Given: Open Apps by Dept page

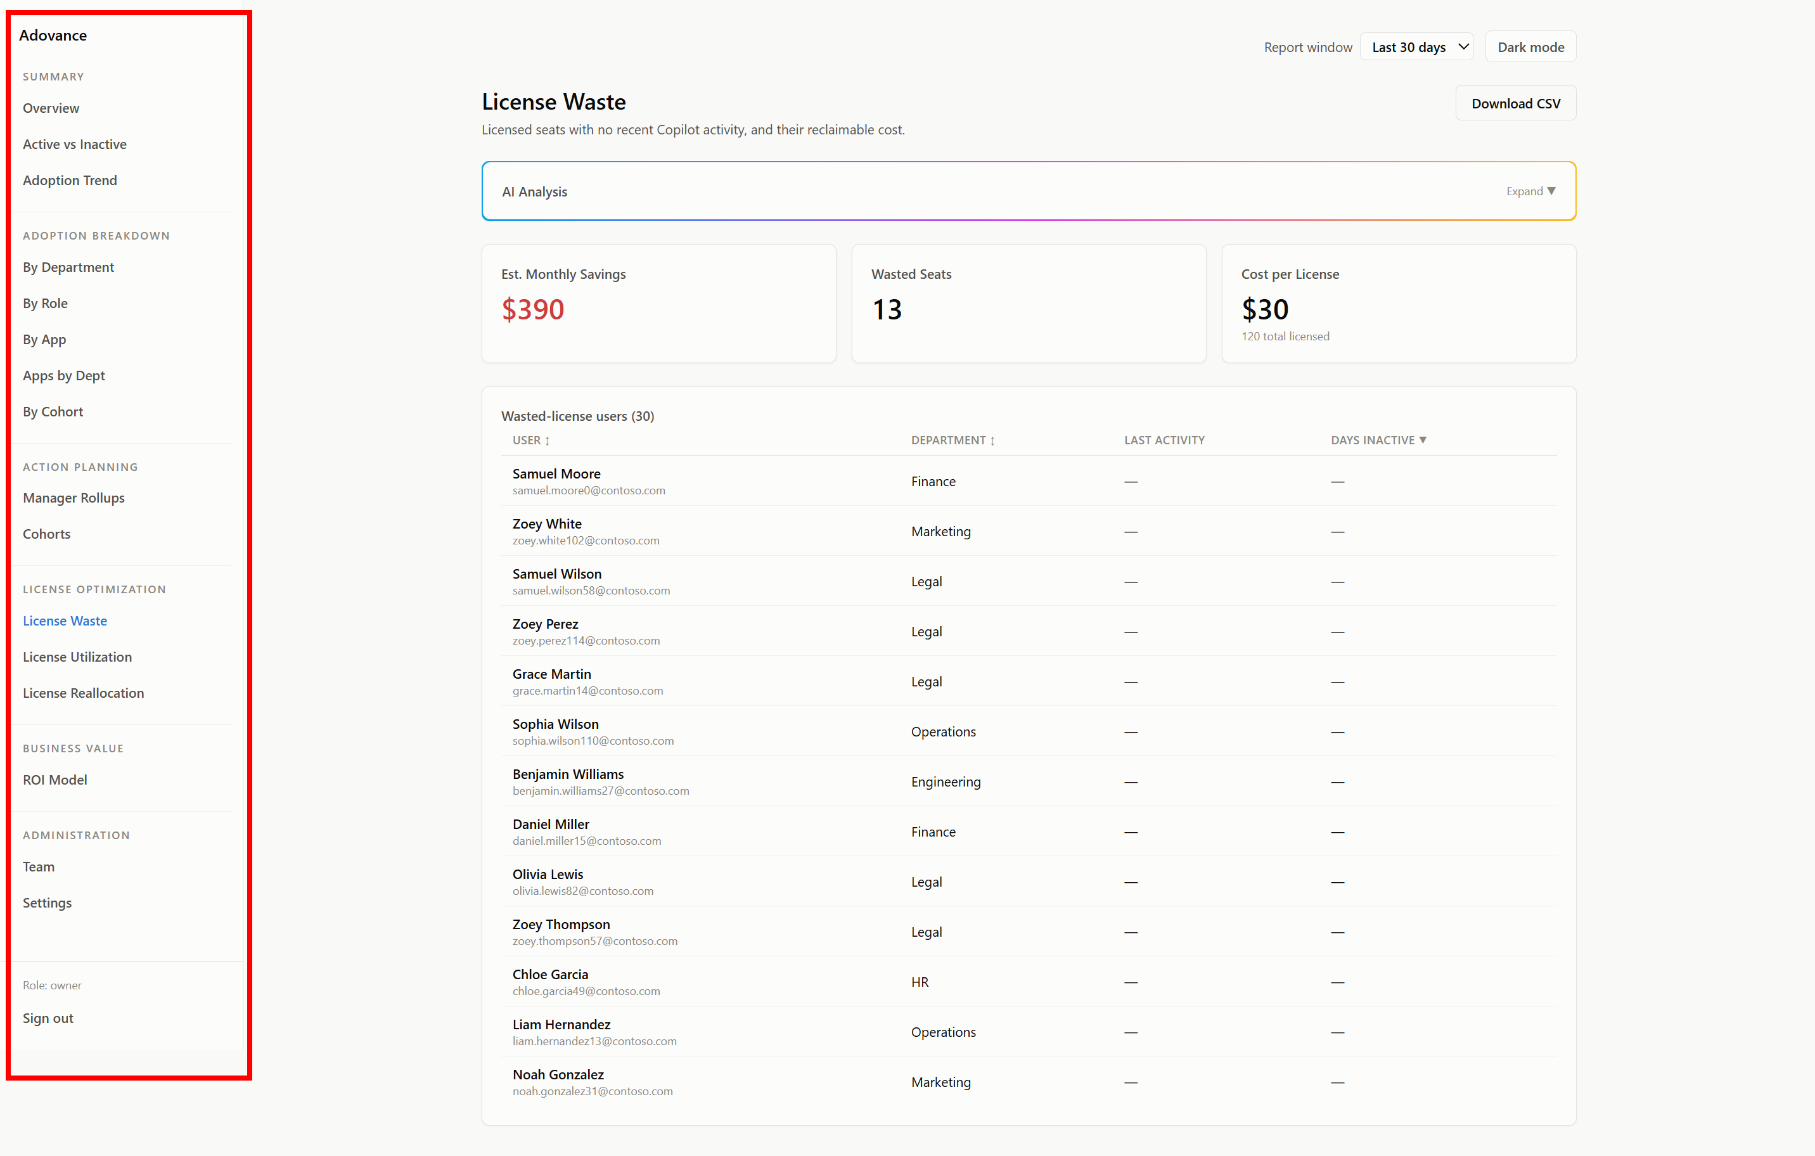Looking at the screenshot, I should [64, 375].
